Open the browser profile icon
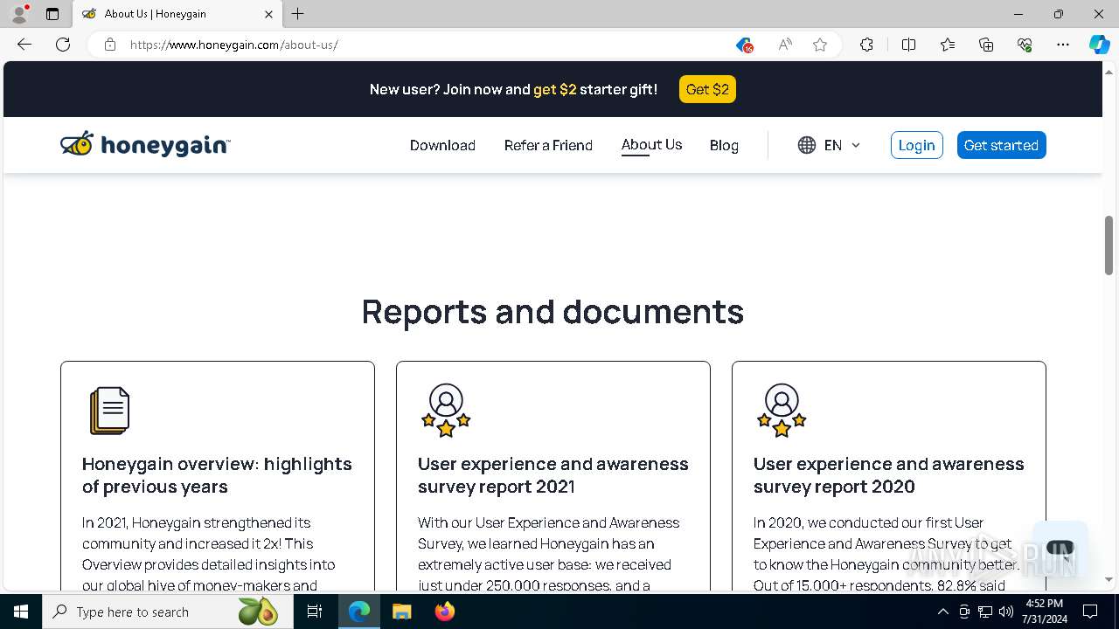The image size is (1119, 629). pos(19,14)
